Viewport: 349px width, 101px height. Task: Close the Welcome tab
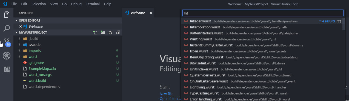[x=151, y=13]
